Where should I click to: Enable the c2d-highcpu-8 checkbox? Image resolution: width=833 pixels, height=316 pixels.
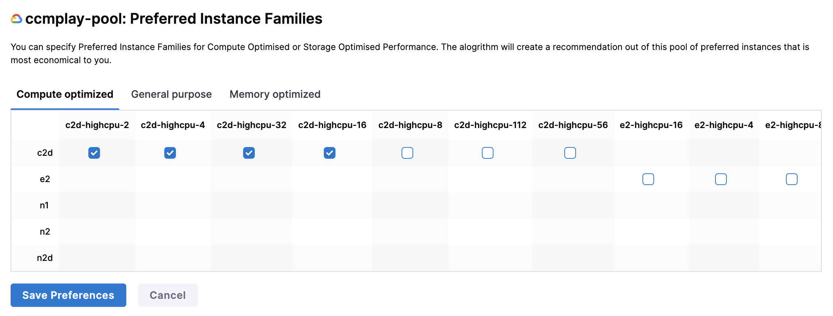pos(407,153)
